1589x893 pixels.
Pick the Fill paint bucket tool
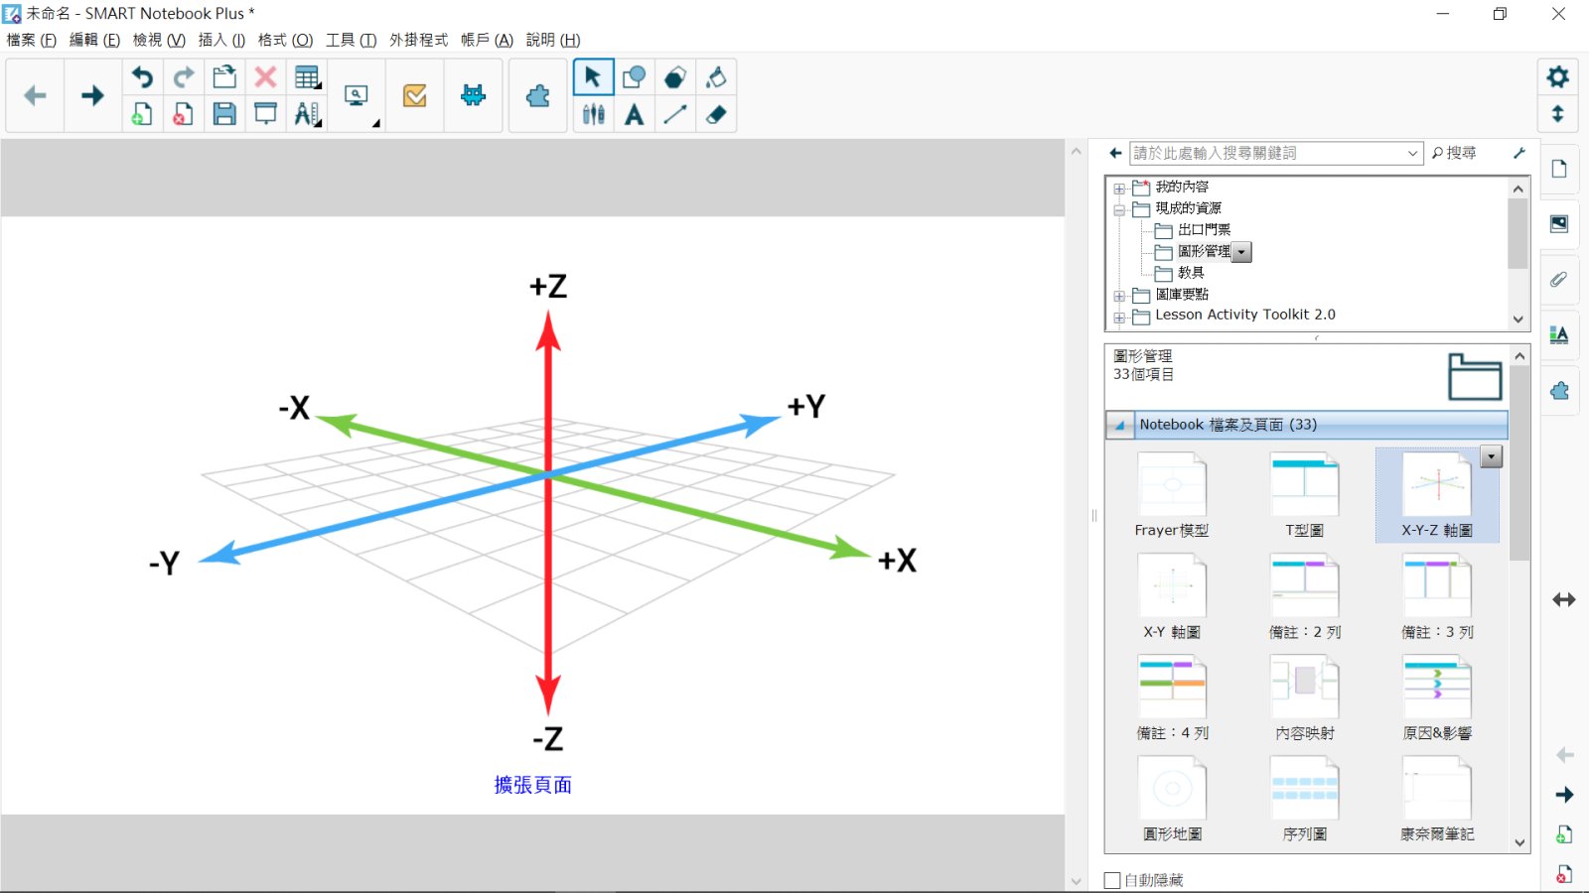click(x=716, y=77)
